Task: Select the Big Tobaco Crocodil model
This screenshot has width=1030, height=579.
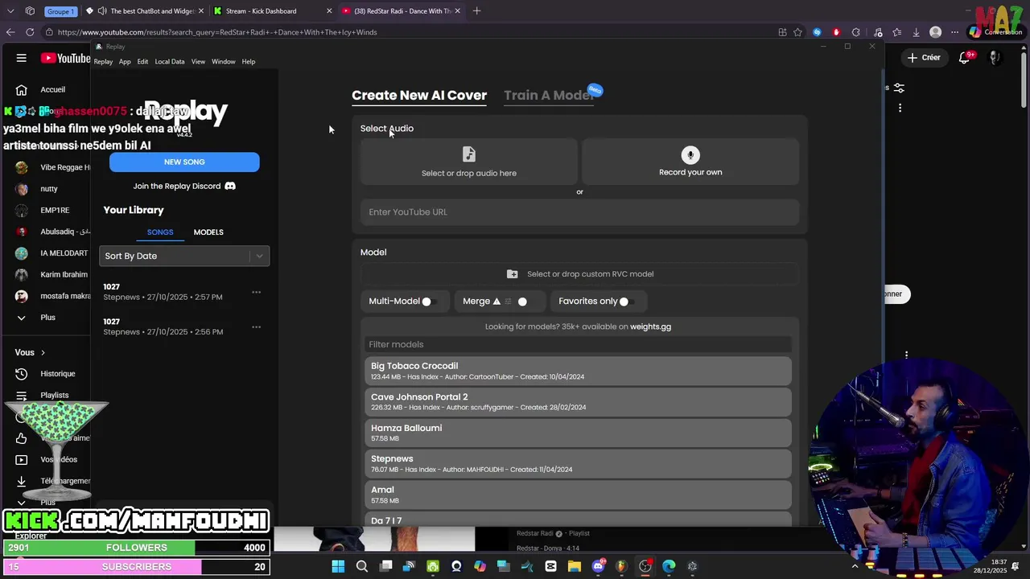Action: coord(578,371)
